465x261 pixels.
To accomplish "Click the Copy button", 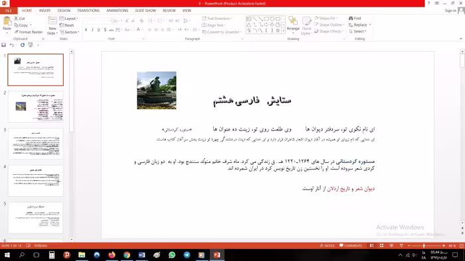I will [x=21, y=25].
